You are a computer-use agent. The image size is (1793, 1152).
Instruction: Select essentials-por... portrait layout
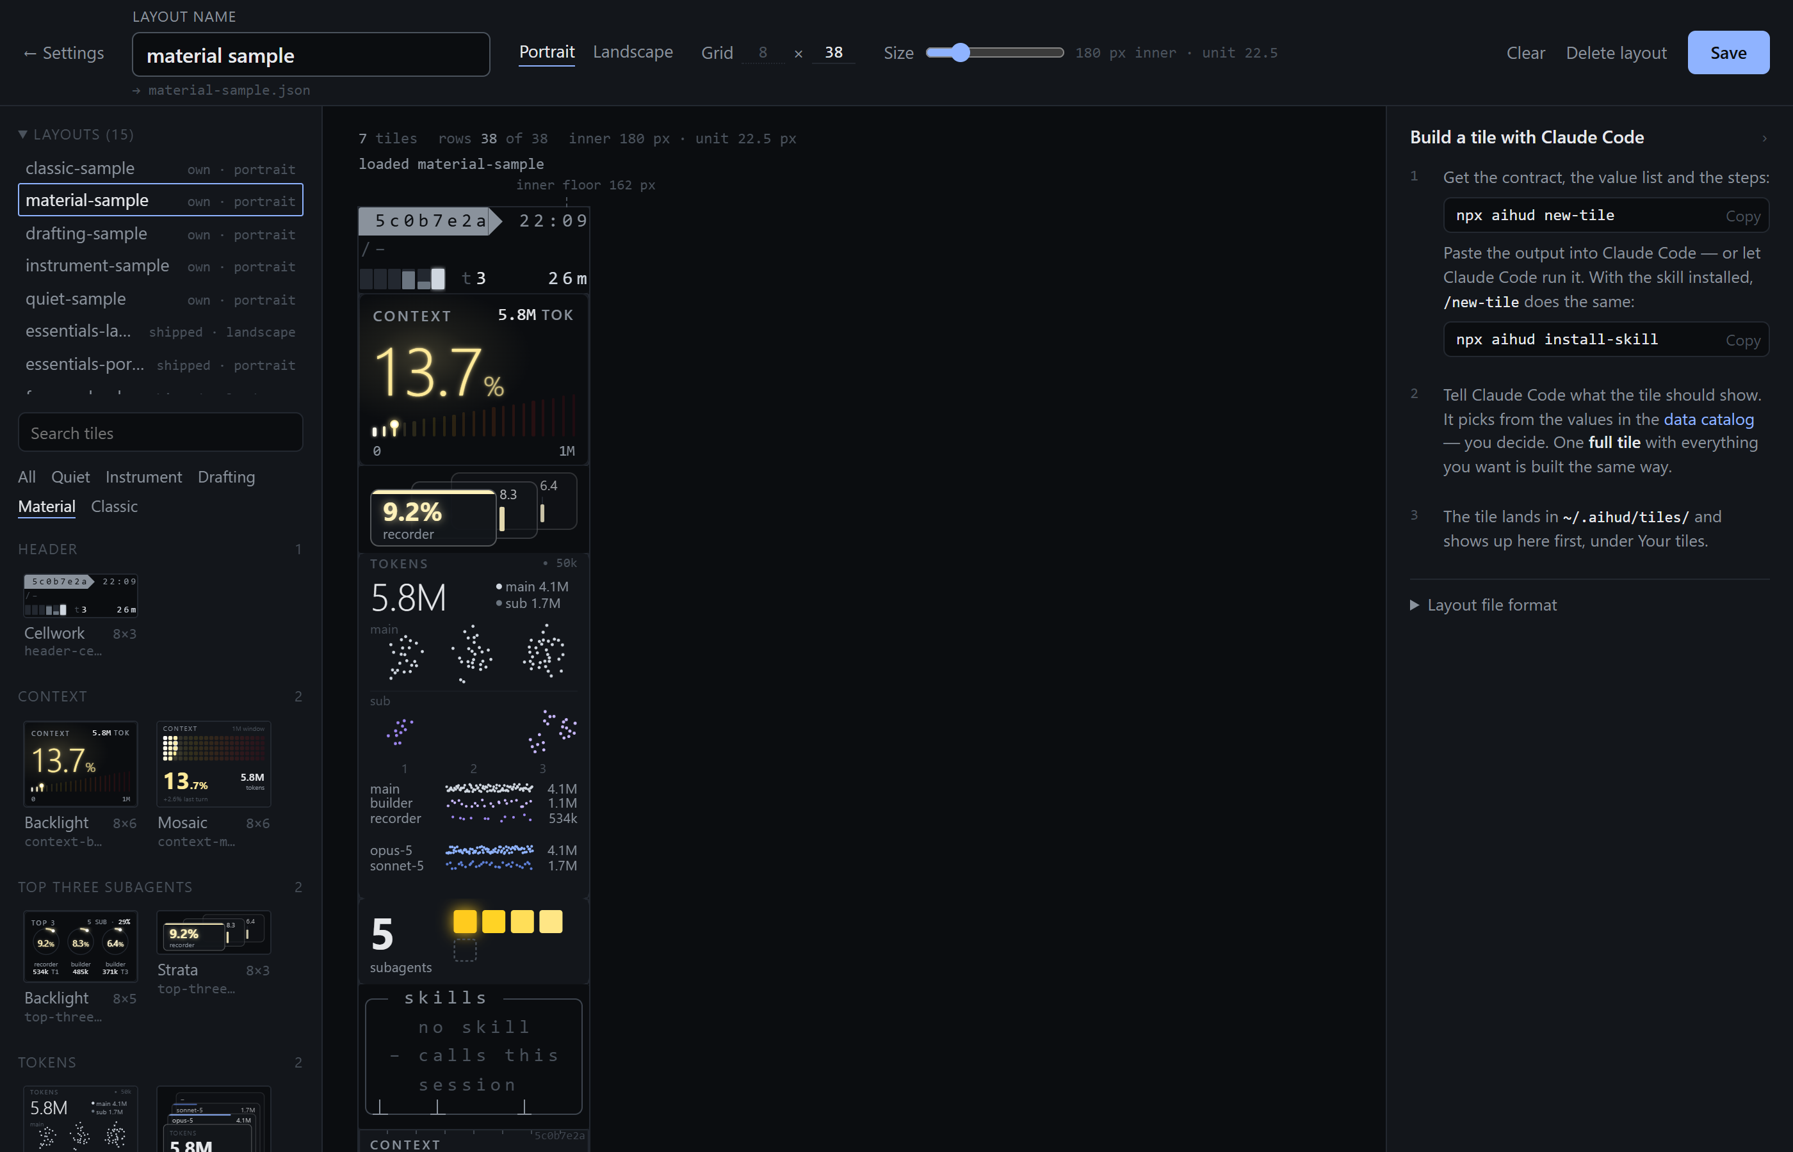click(x=160, y=364)
